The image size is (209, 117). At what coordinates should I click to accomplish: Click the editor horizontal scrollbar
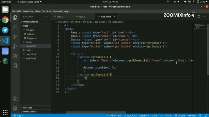[96, 112]
